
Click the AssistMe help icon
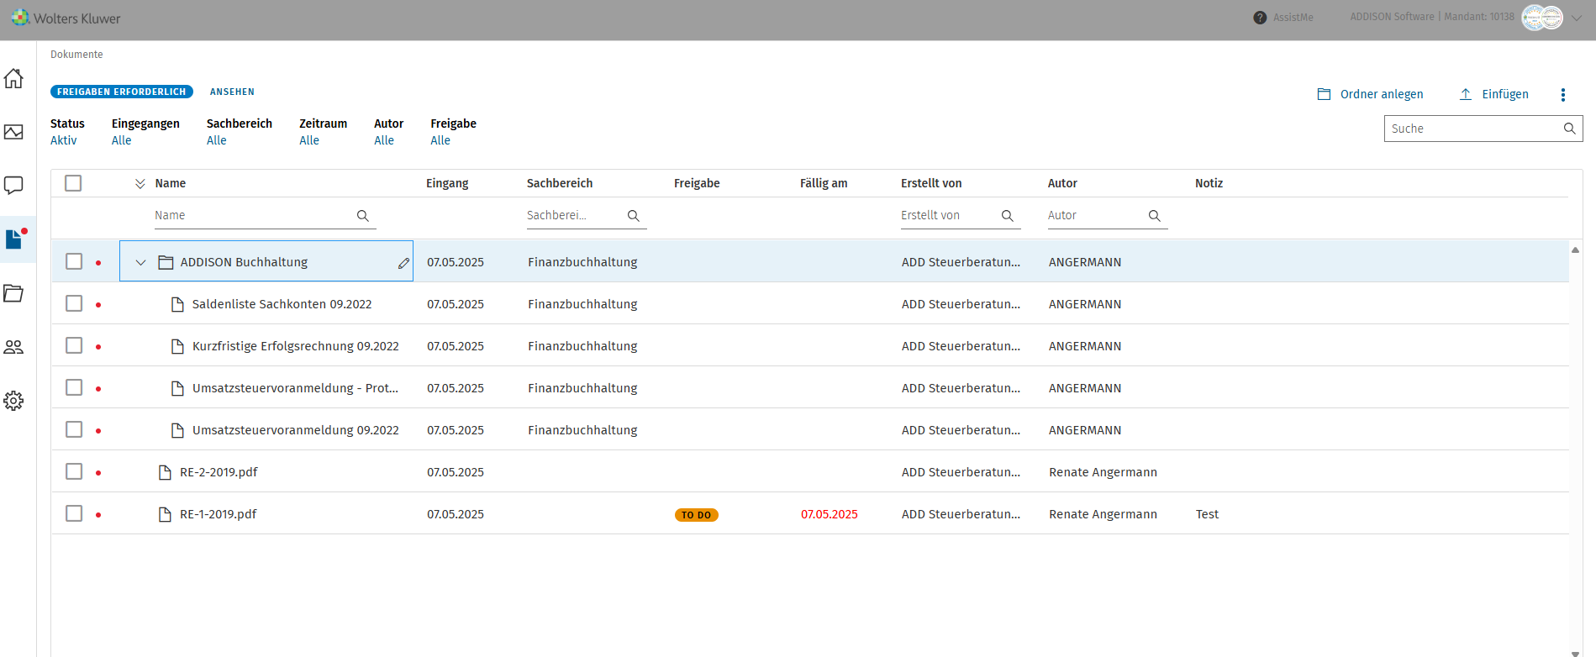1260,18
